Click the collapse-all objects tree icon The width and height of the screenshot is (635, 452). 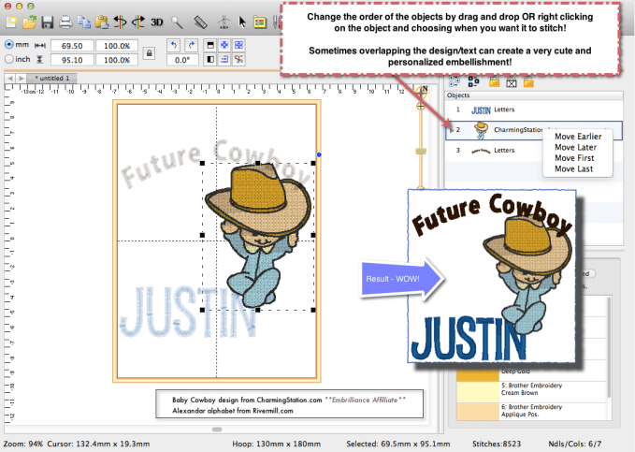pyautogui.click(x=473, y=81)
